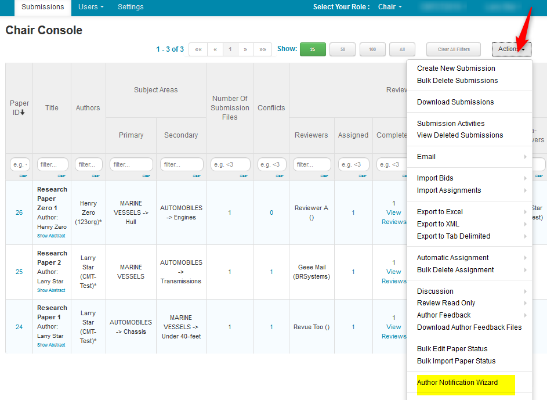Show Abstract for Research Paper Zero 1
The image size is (547, 400).
pyautogui.click(x=51, y=236)
